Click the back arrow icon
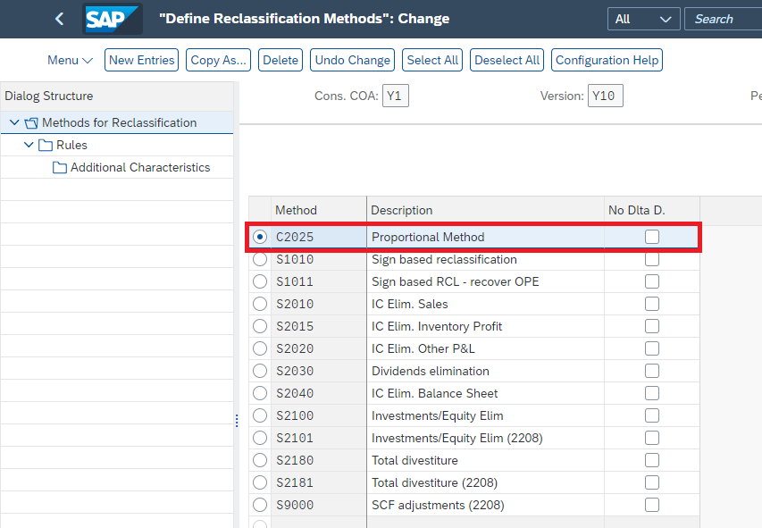The height and width of the screenshot is (528, 762). click(59, 19)
